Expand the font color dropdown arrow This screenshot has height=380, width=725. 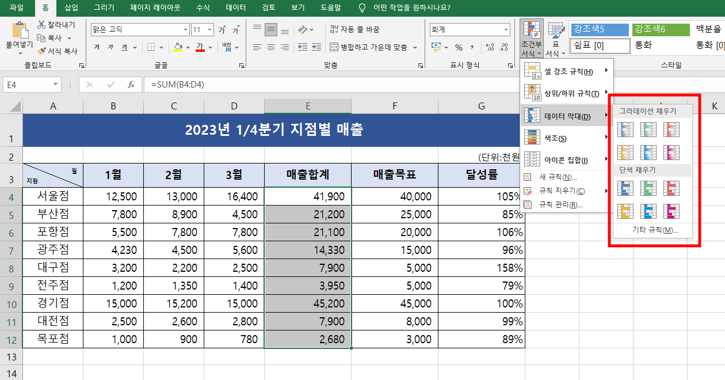[211, 47]
